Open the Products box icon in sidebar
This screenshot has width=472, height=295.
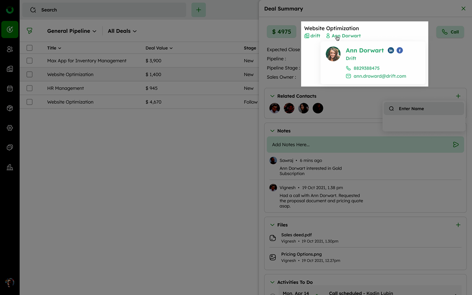coord(9,108)
